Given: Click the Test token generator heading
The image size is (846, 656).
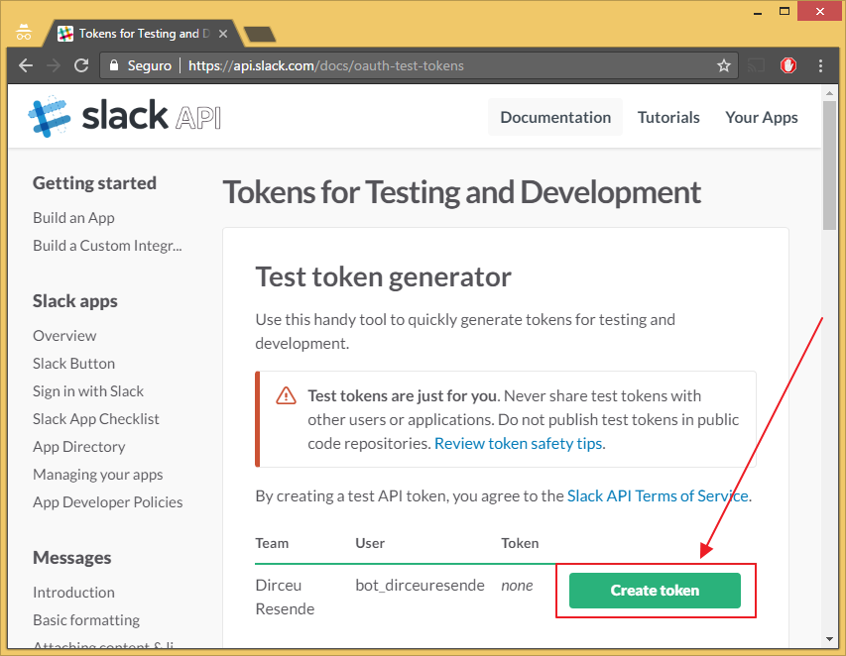Looking at the screenshot, I should [x=383, y=277].
